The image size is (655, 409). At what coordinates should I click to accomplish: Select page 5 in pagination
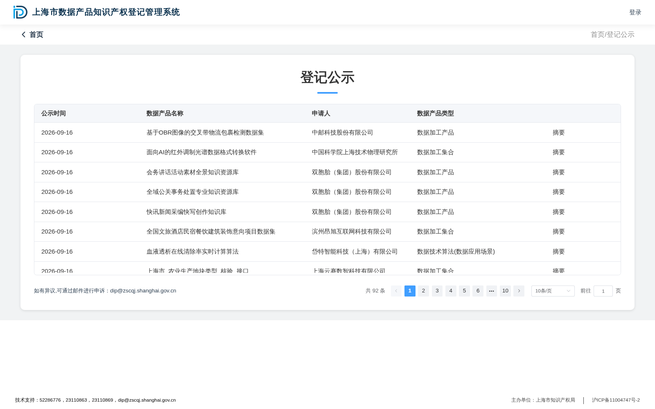click(464, 291)
